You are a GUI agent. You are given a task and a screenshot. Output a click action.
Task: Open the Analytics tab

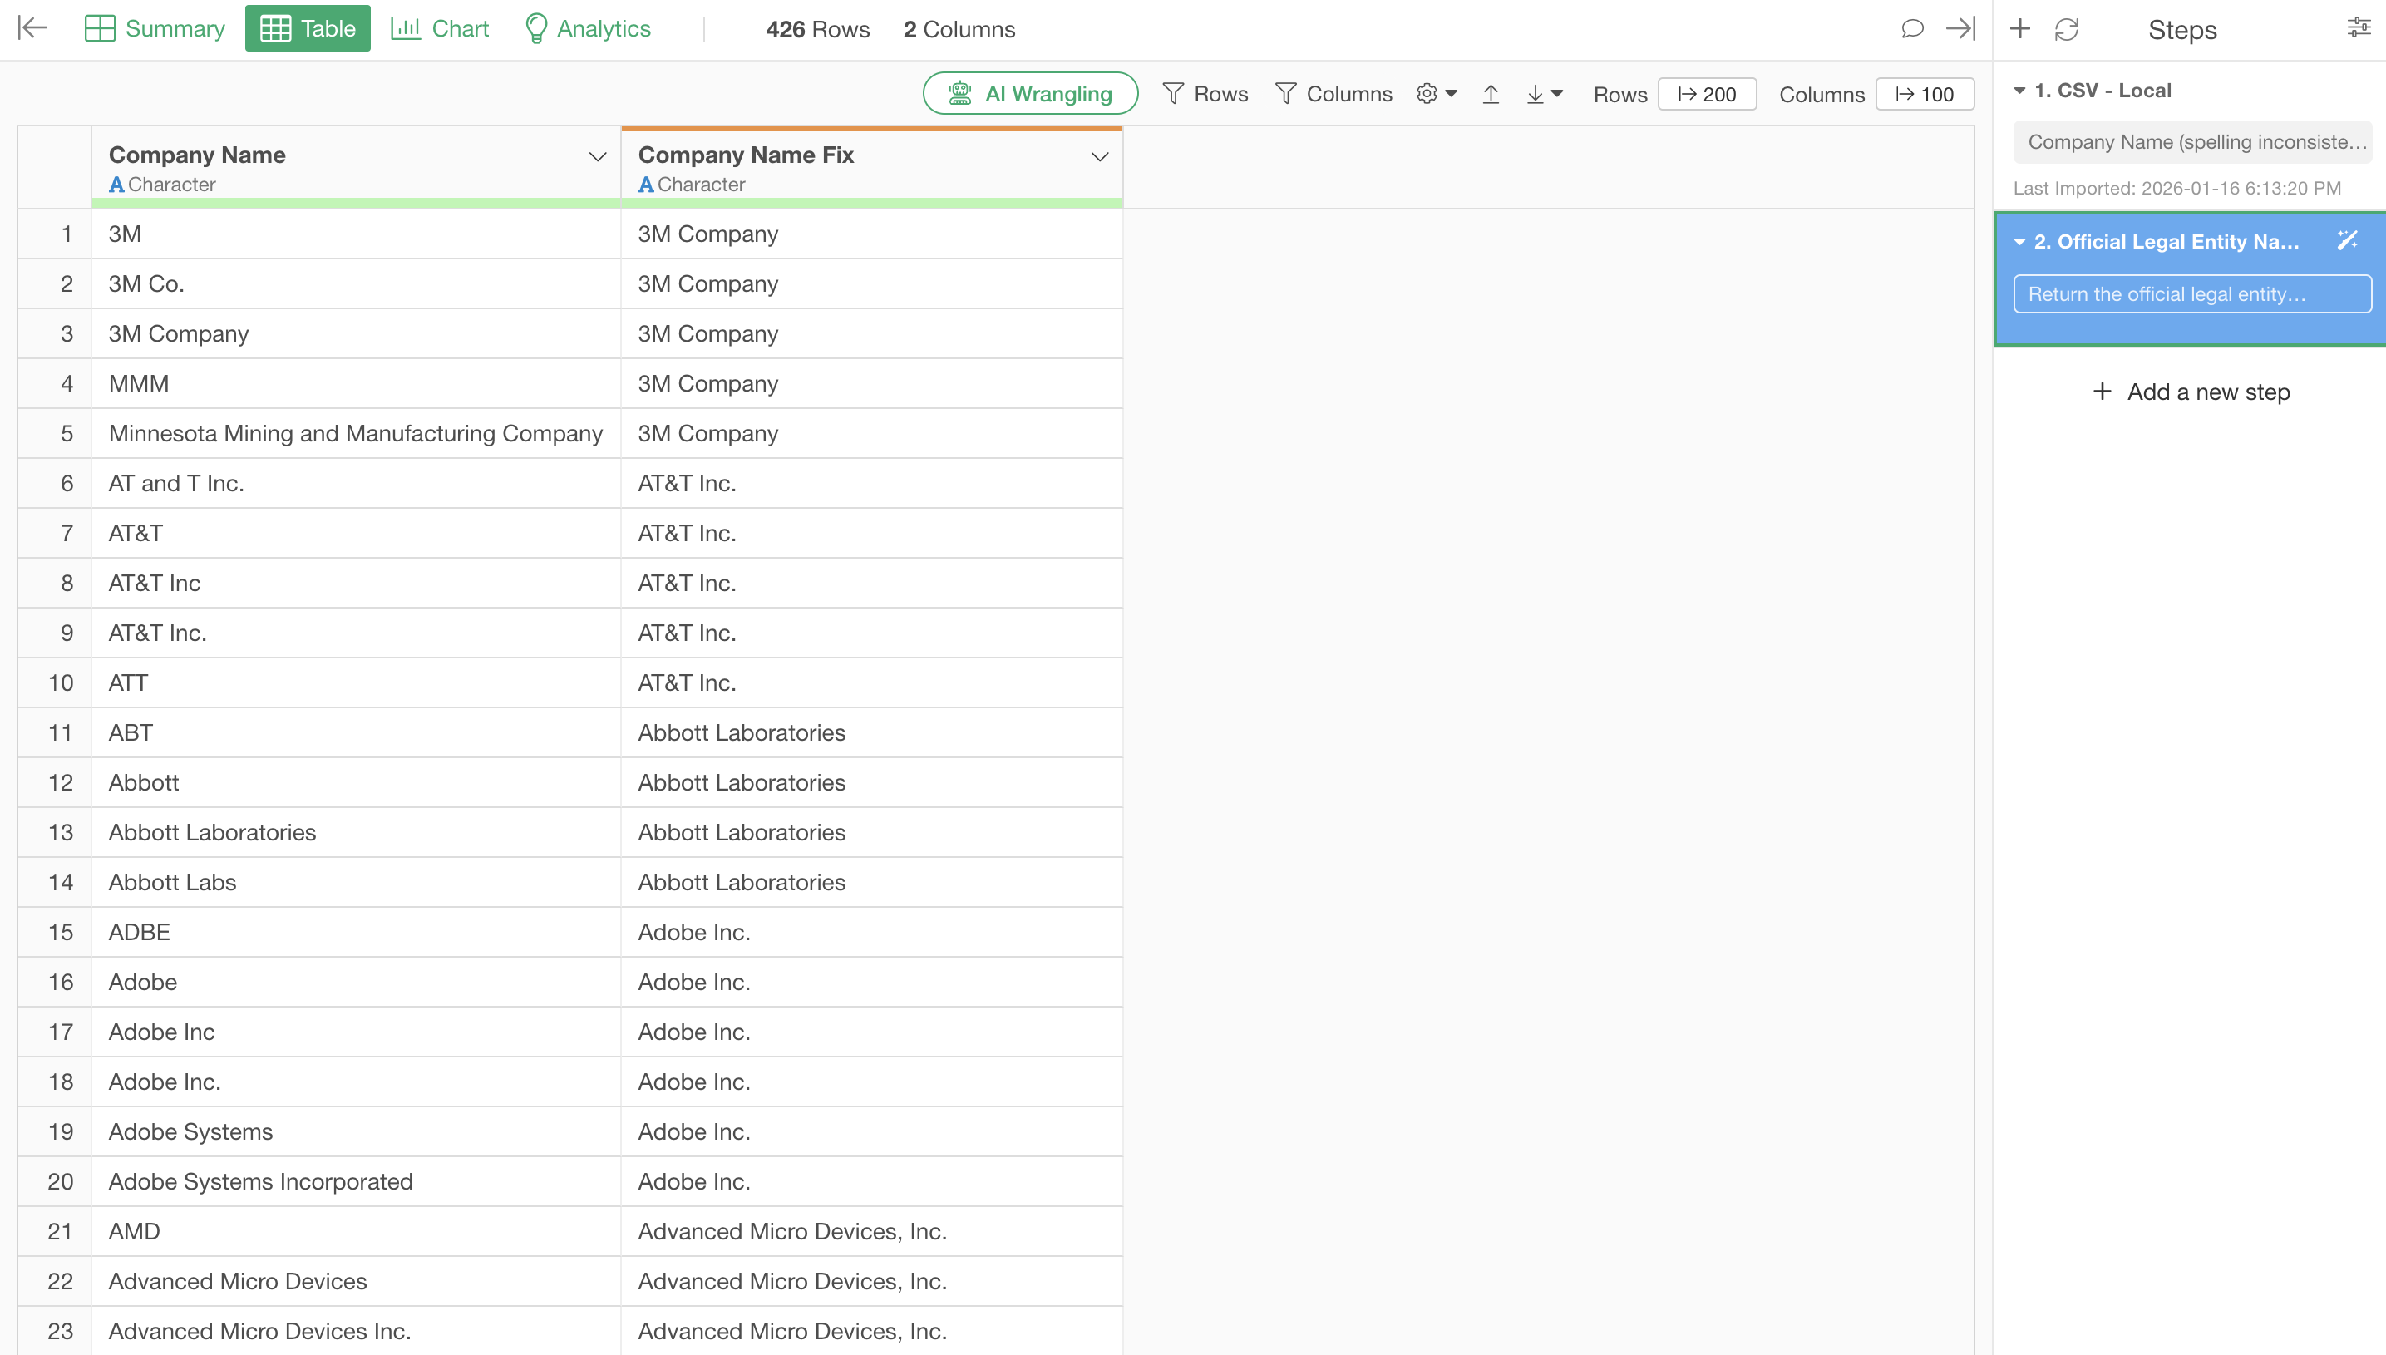[x=587, y=29]
